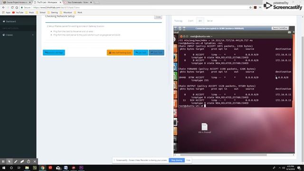Open the Apps bookmark shortcut

point(6,12)
